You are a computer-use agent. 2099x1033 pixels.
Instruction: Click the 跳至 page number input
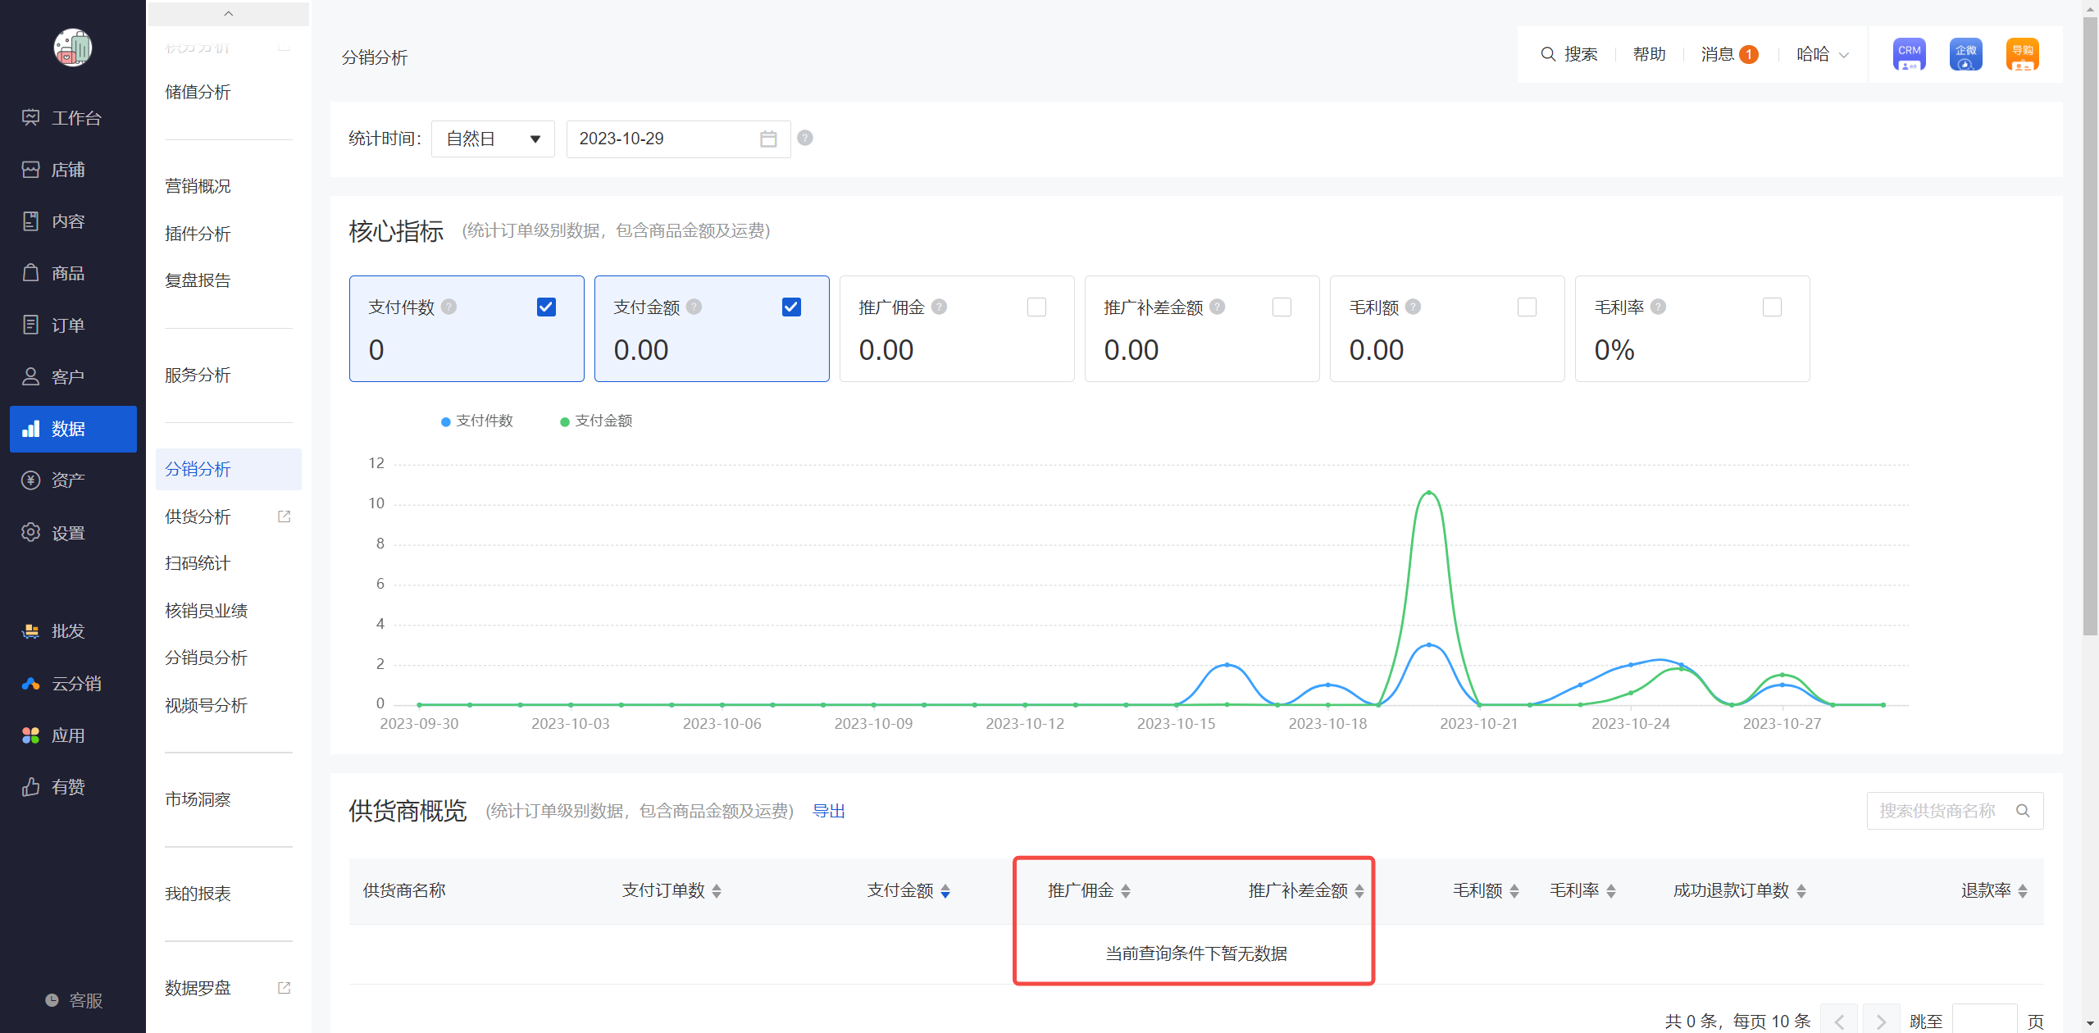(1984, 1021)
